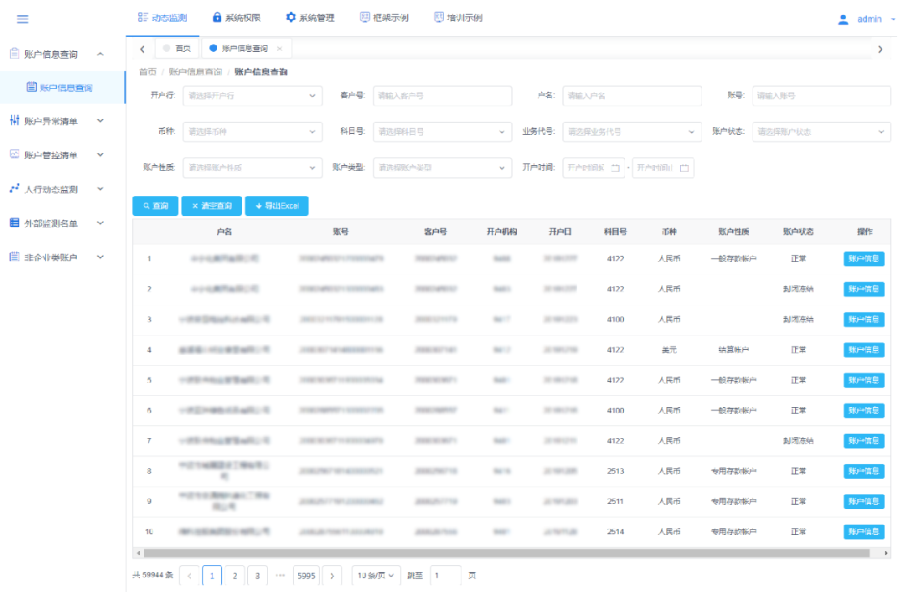
Task: Expand 账户异常清单 sidebar section
Action: (x=57, y=121)
